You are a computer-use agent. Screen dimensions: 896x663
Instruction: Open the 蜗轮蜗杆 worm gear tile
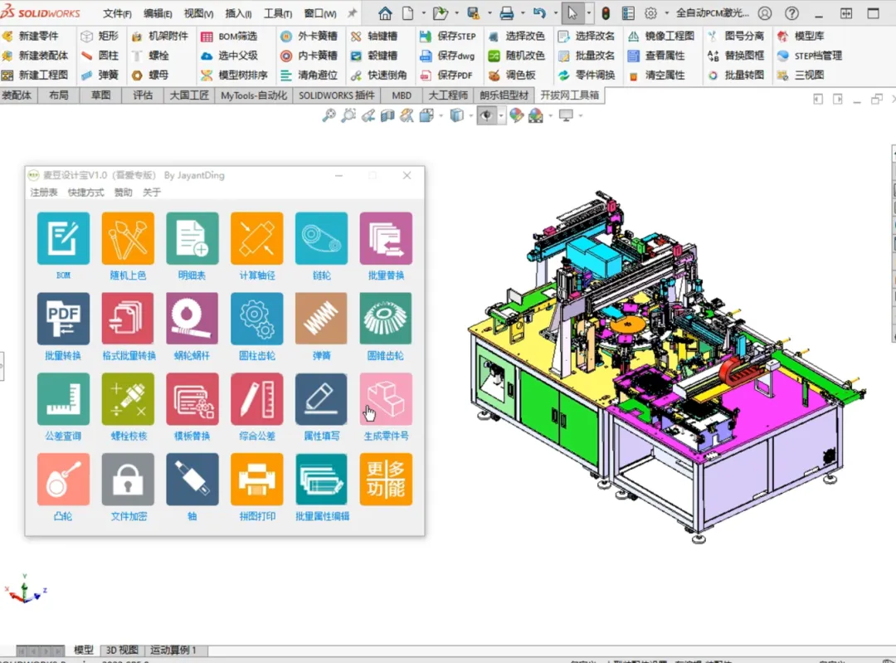tap(192, 319)
